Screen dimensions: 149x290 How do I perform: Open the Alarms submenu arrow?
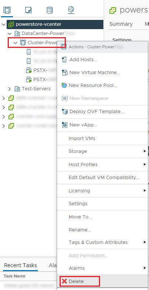(x=145, y=268)
